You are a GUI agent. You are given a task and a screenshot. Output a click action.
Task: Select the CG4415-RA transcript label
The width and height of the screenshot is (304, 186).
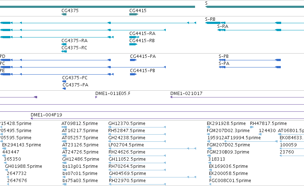point(142,34)
